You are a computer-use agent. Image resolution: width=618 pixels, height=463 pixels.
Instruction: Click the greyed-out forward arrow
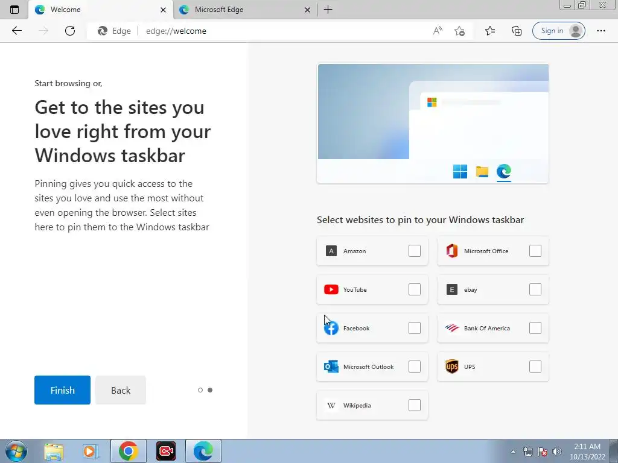click(x=43, y=31)
